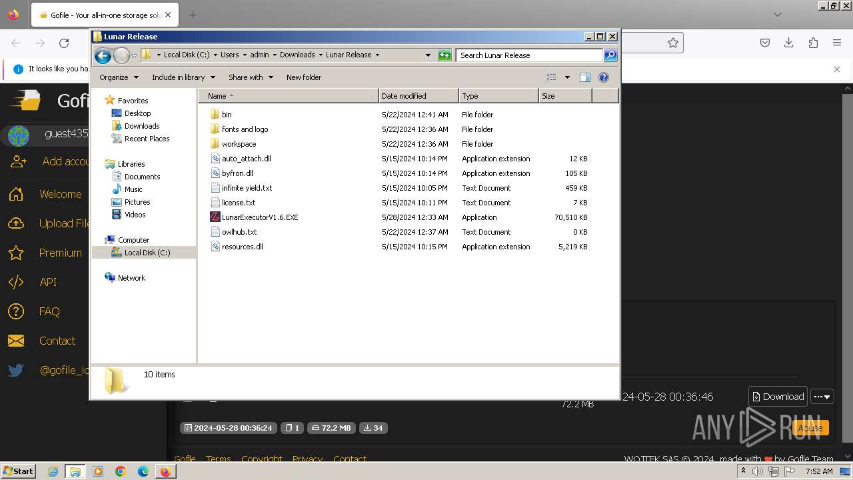Click the New folder button
This screenshot has width=853, height=480.
304,77
